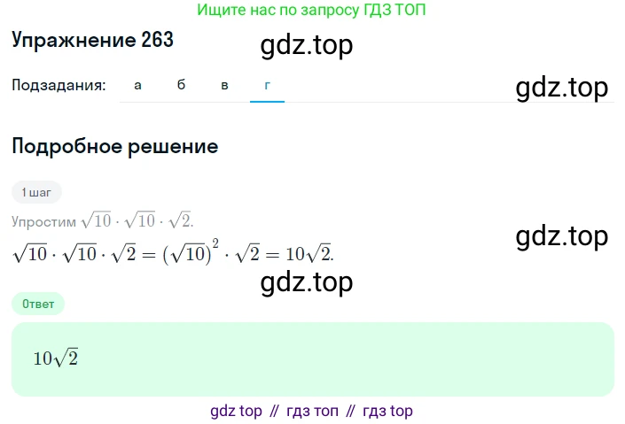The height and width of the screenshot is (424, 625).
Task: Click gdz.top watermark right of the subtask tabs
Action: (562, 88)
